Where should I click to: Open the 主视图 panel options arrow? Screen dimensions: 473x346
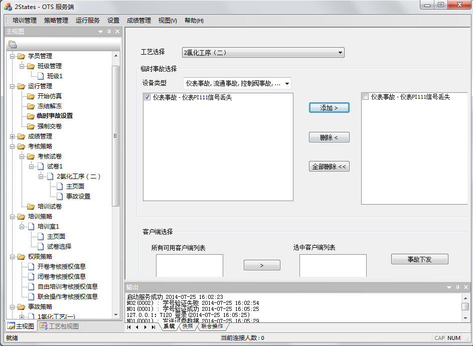point(101,32)
